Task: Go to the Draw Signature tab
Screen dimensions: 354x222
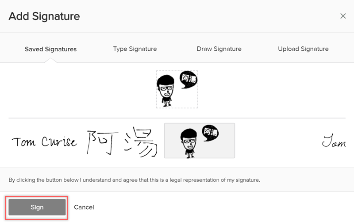Action: (219, 49)
